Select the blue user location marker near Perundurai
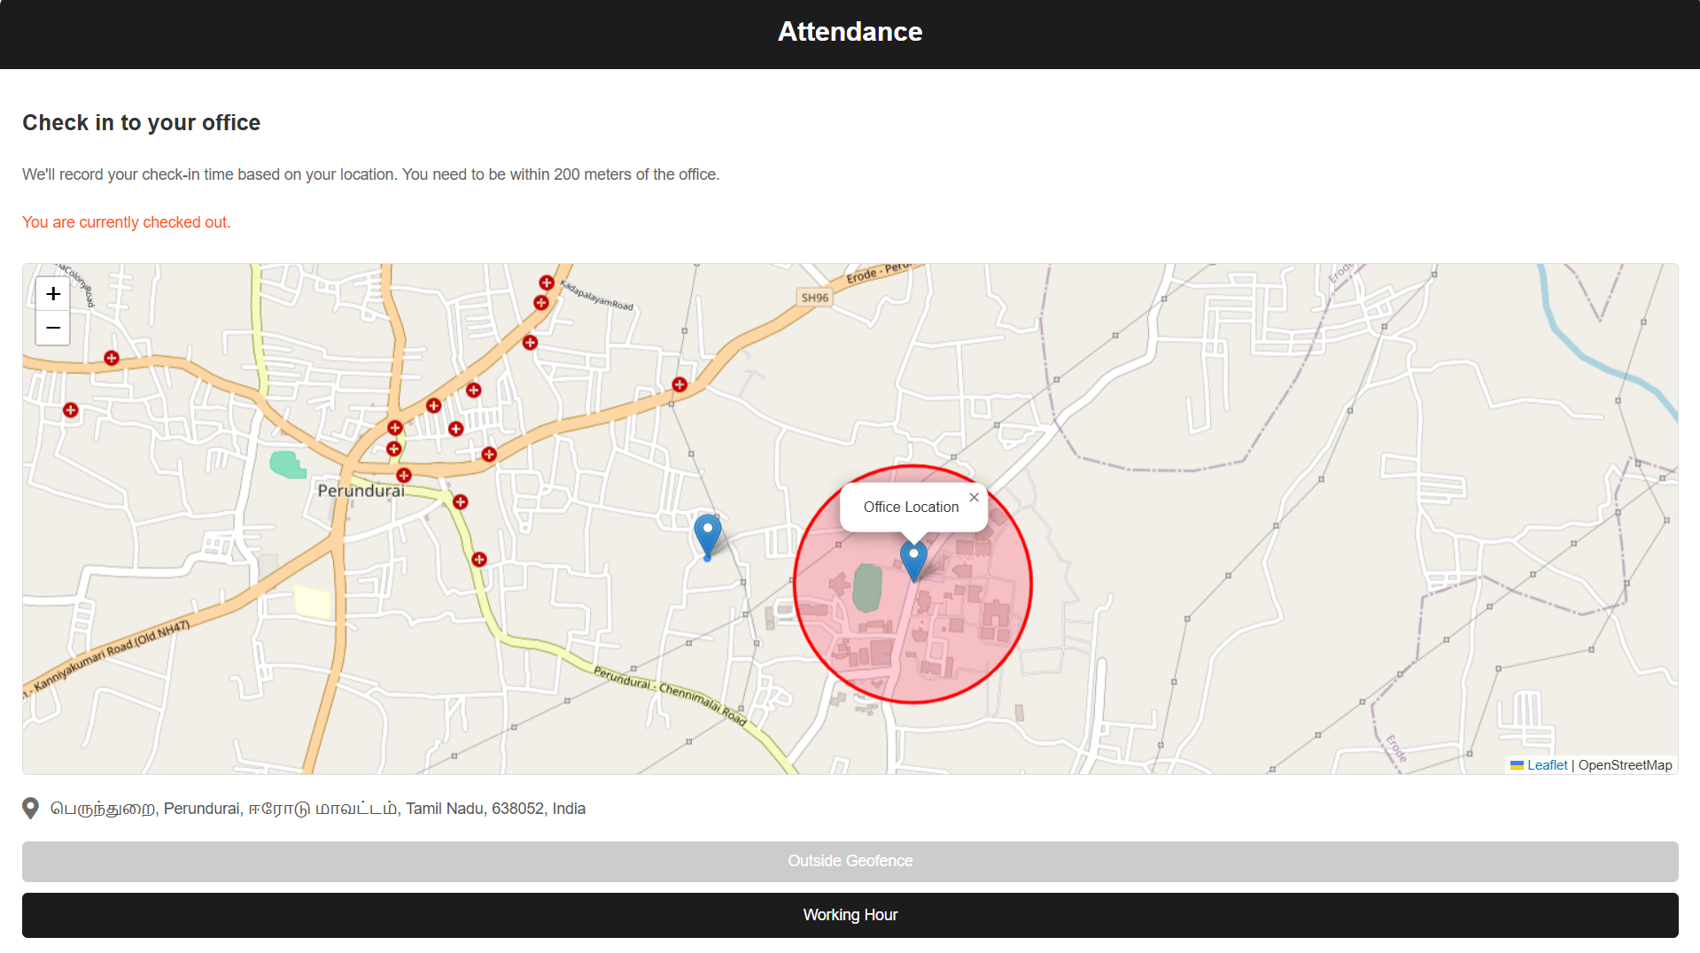This screenshot has height=953, width=1700. (706, 536)
